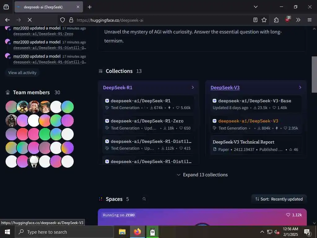Open the third R1-Distil model with 112k downloads
The width and height of the screenshot is (317, 238).
click(x=148, y=144)
